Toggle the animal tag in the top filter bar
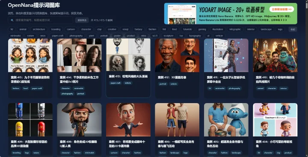The image size is (308, 157). tap(23, 29)
